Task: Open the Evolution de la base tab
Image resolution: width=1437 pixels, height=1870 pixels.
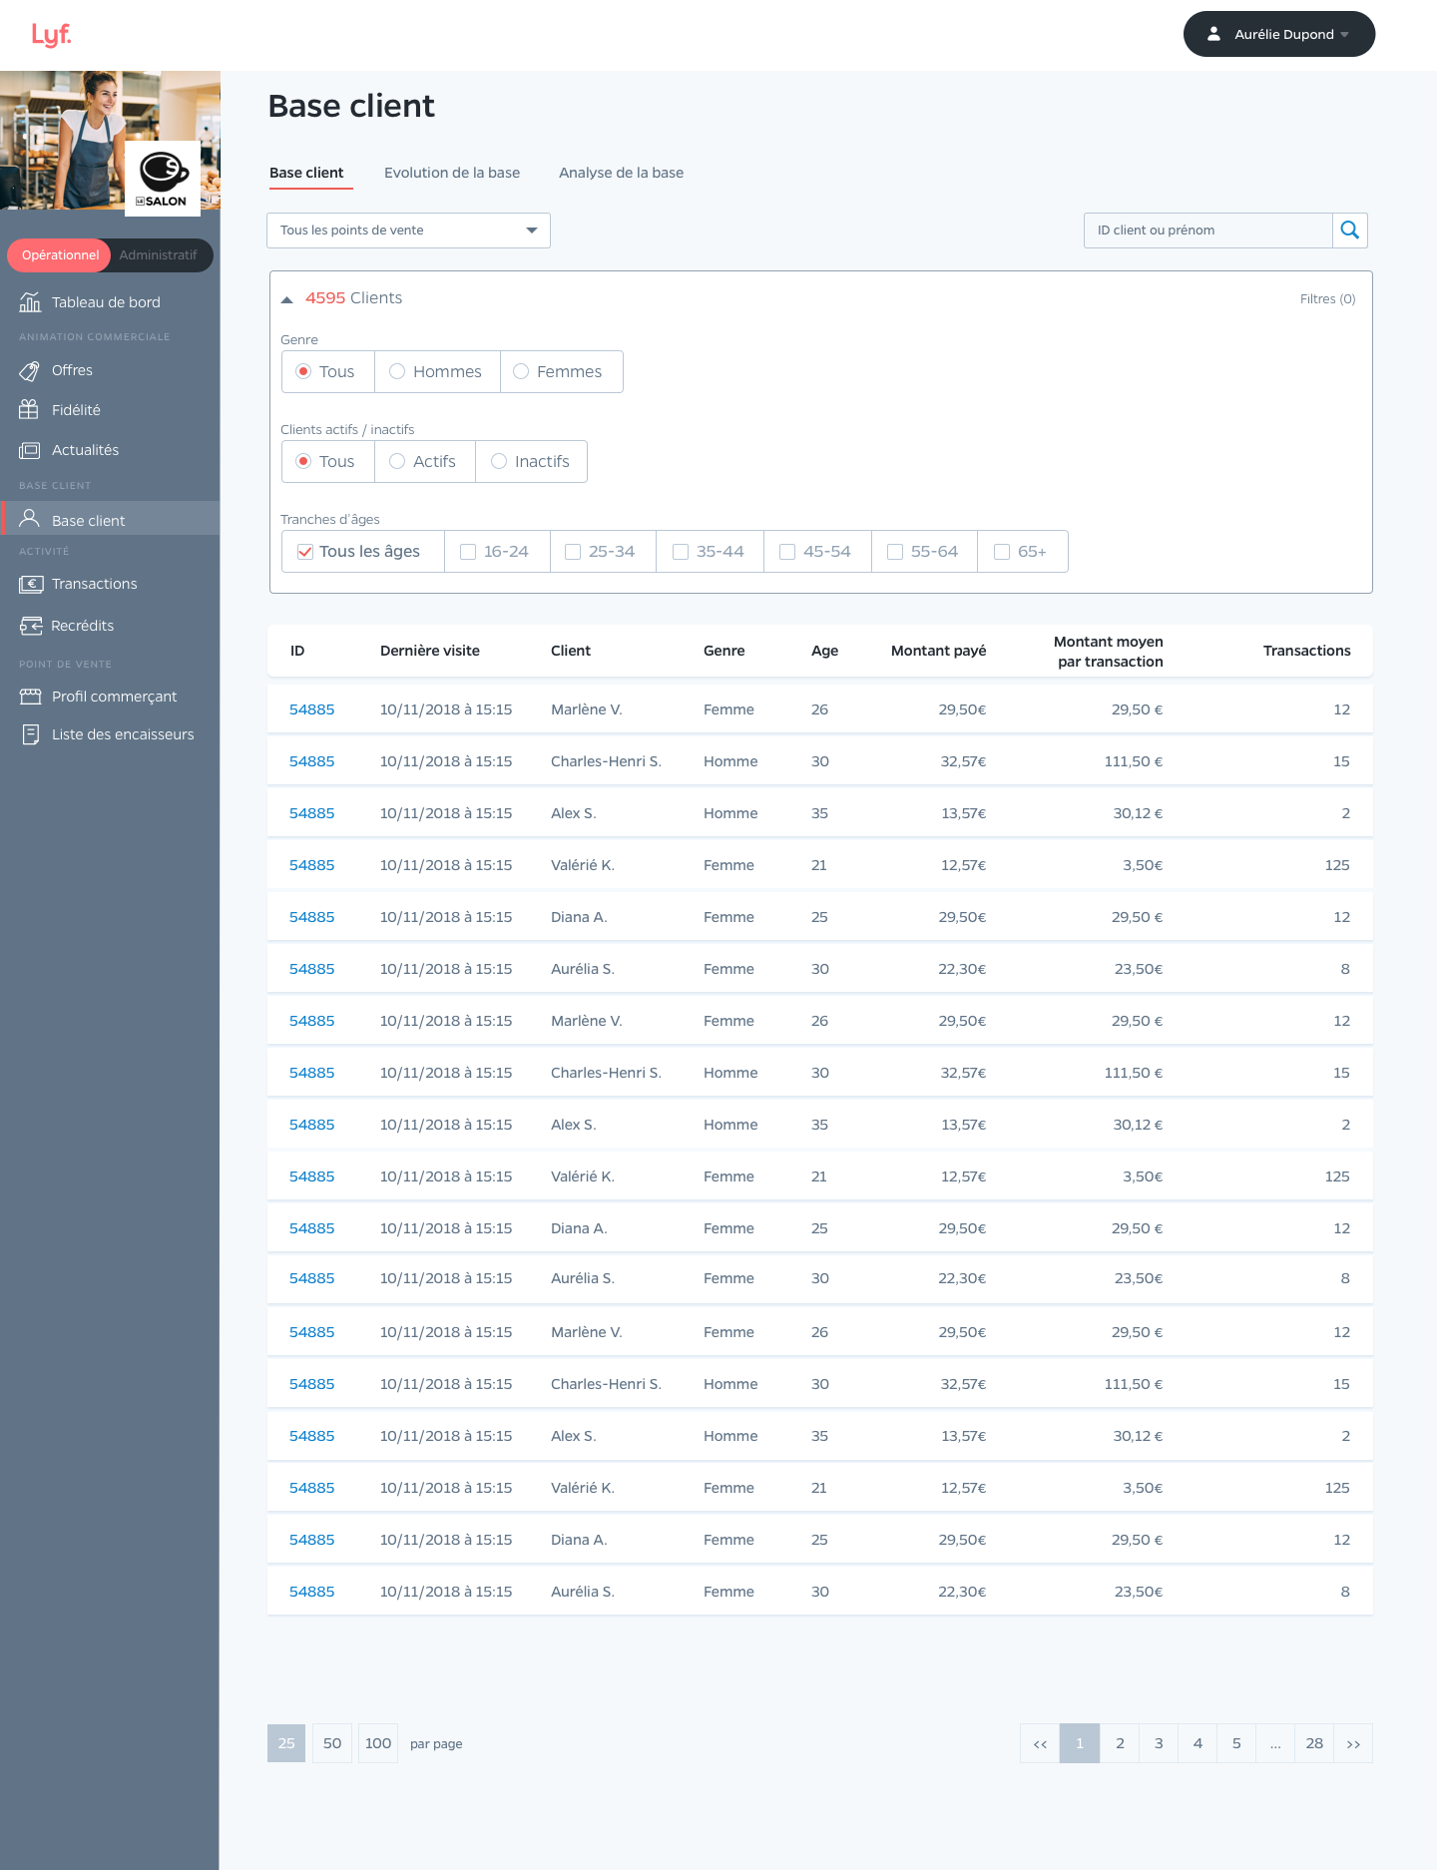Action: pos(452,173)
